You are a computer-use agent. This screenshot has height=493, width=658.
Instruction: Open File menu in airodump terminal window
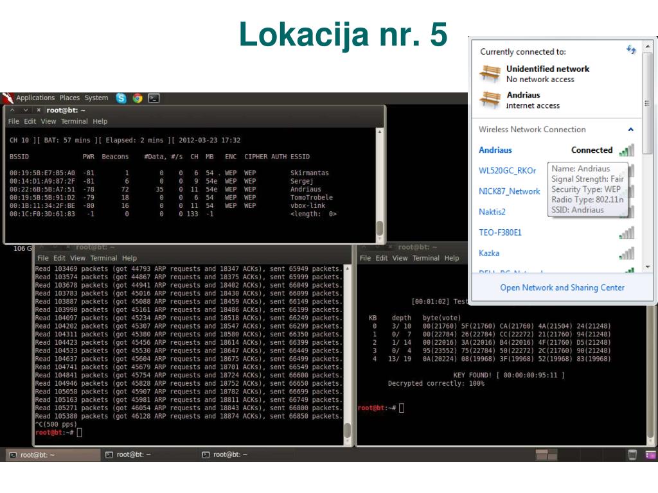[x=13, y=121]
